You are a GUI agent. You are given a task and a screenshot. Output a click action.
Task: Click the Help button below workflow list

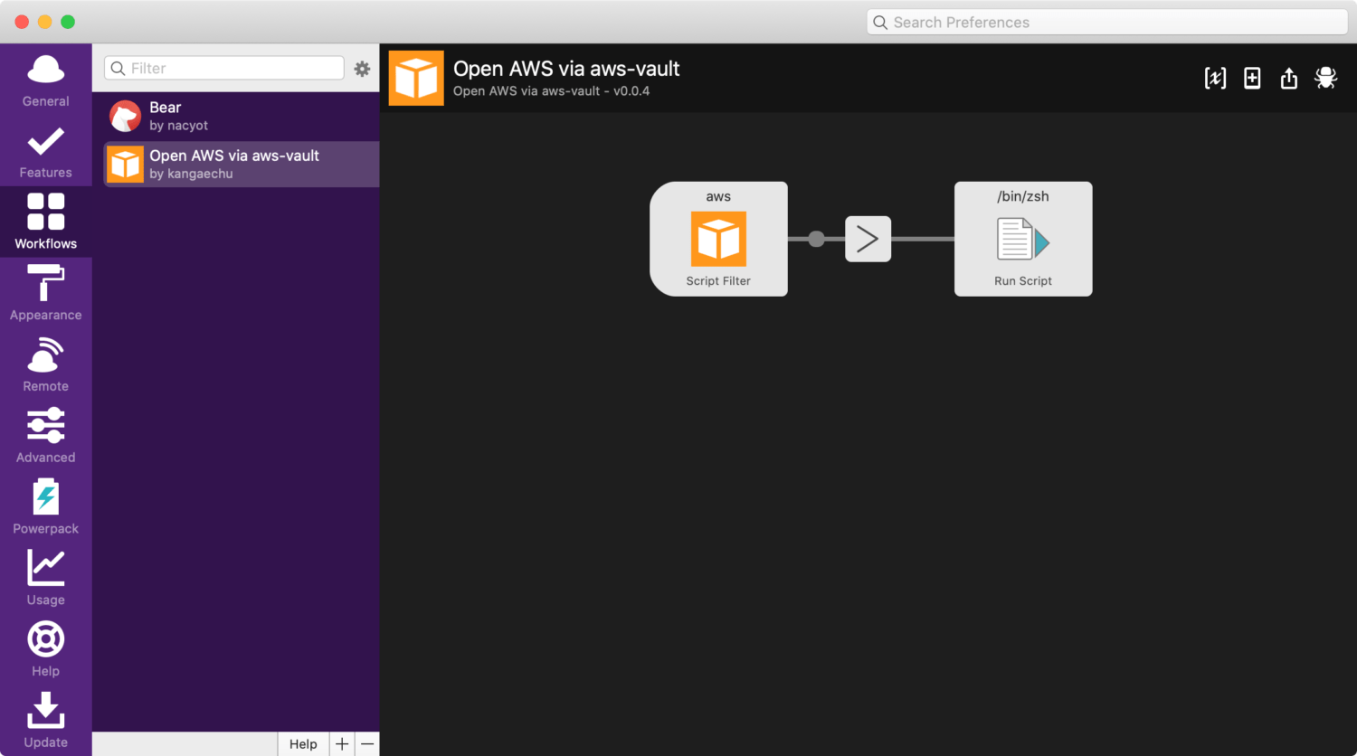[x=303, y=743]
